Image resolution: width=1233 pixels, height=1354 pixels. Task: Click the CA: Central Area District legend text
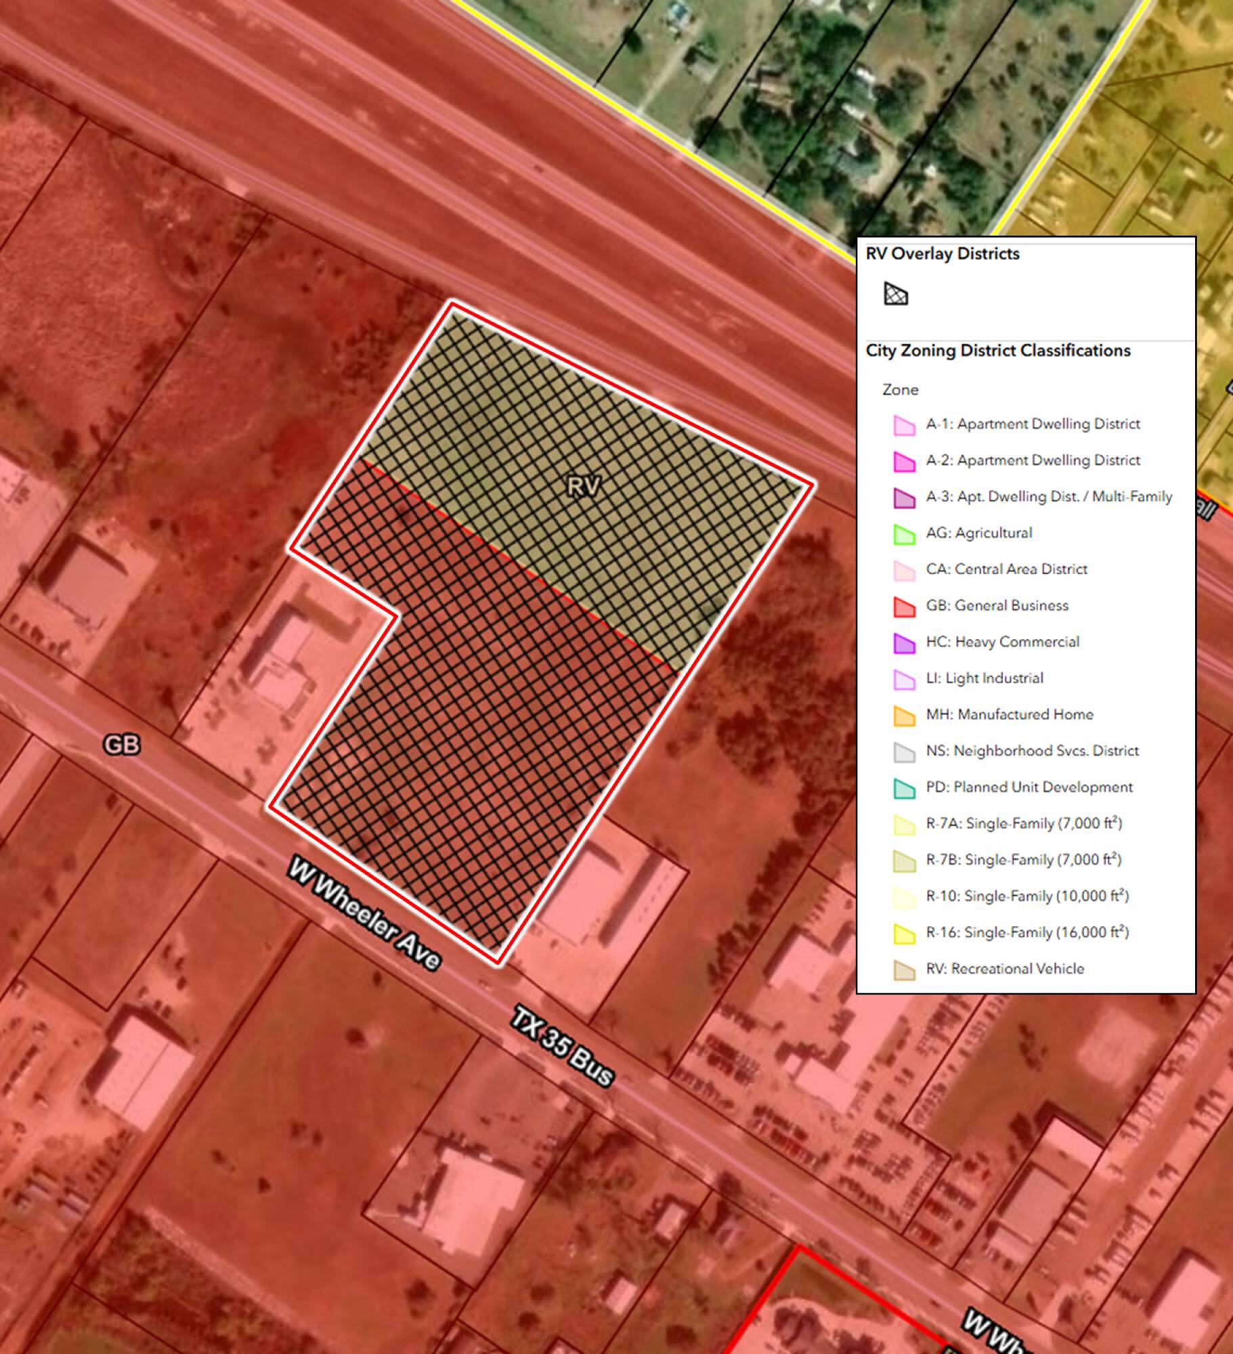[1006, 569]
